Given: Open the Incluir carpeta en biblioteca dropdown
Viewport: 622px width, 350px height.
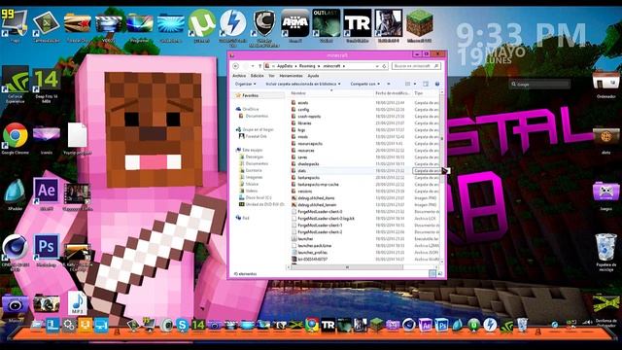Looking at the screenshot, I should (302, 84).
